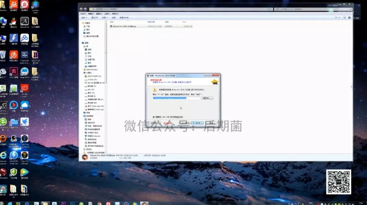367x205 pixels.
Task: Open the 文件 (File) menu in Explorer
Action: [x=83, y=14]
